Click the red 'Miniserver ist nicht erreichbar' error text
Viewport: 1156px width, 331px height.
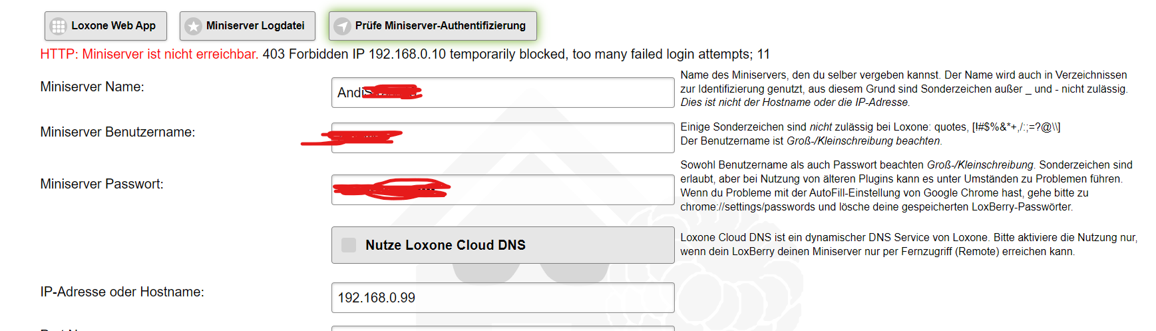[149, 54]
